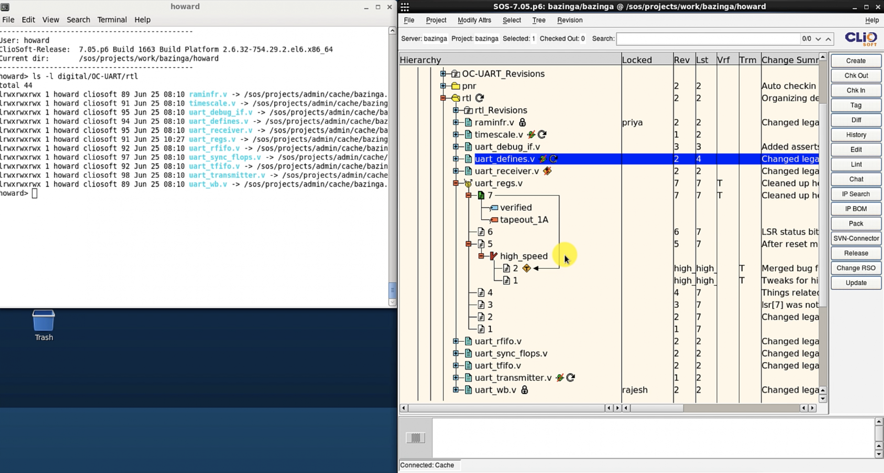
Task: Click the Diff button
Action: pyautogui.click(x=856, y=120)
